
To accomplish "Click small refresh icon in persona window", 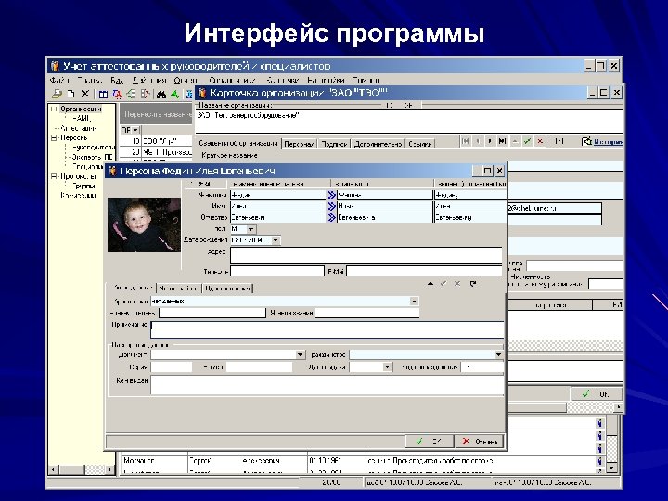I will (473, 284).
